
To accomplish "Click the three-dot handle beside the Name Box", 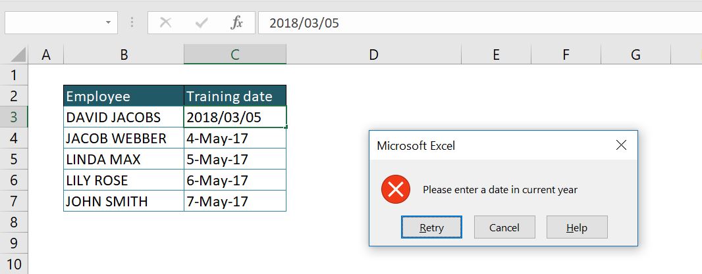I will click(132, 23).
